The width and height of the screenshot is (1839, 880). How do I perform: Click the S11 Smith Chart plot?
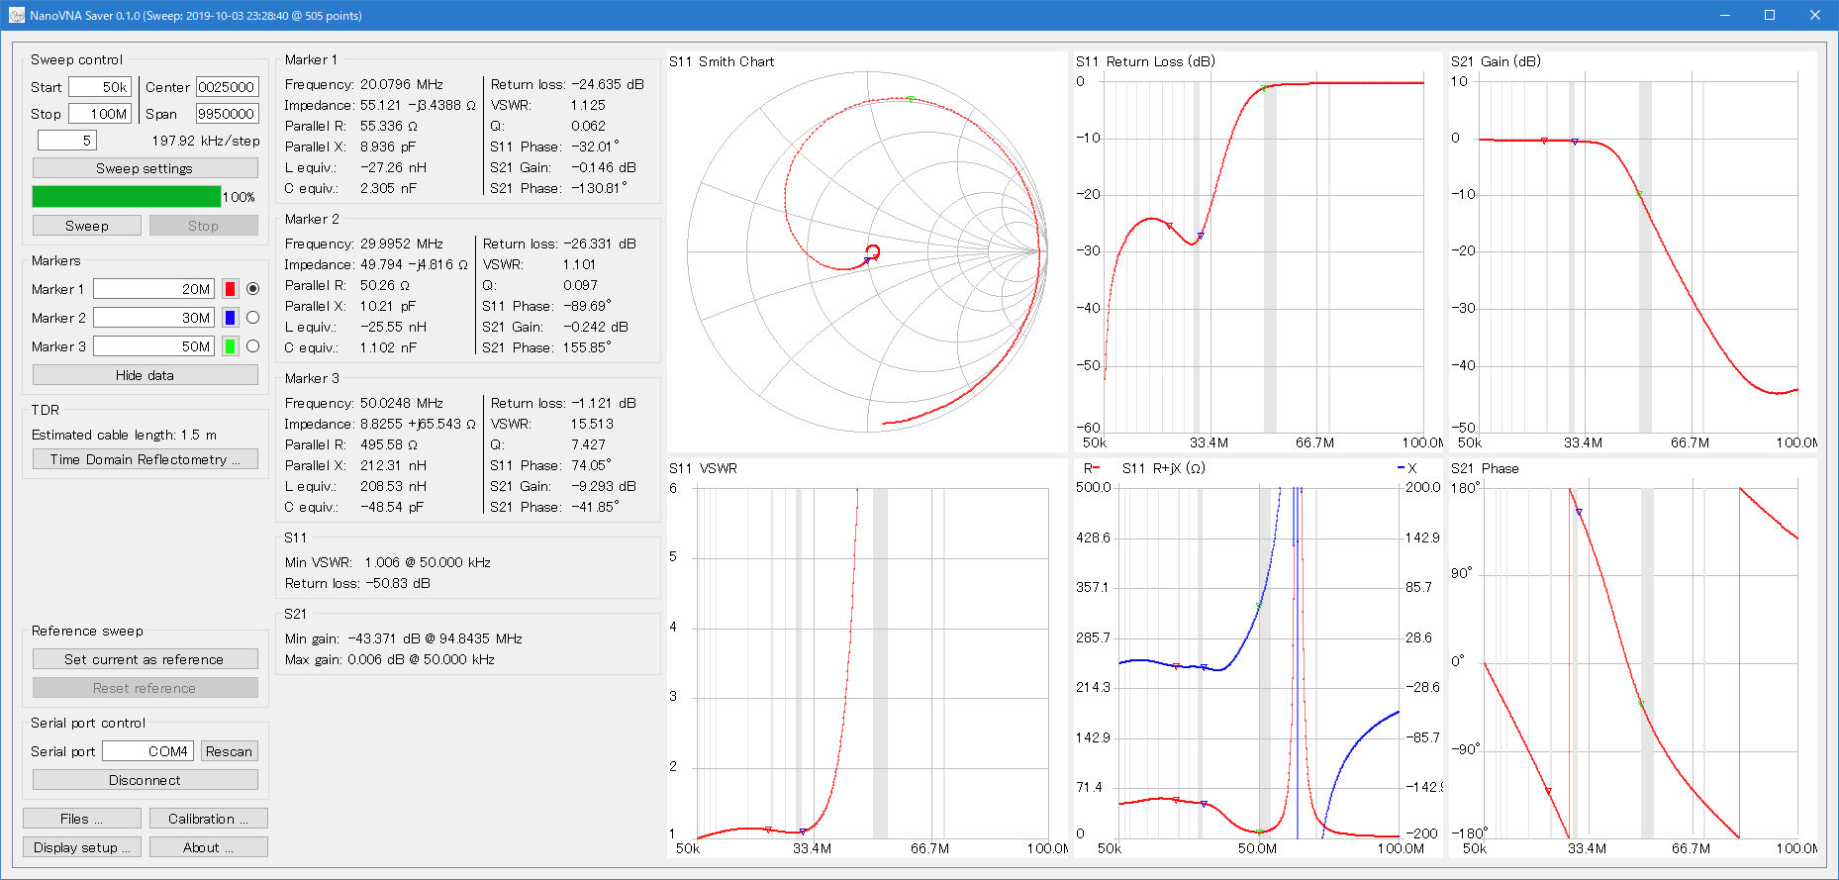pyautogui.click(x=867, y=251)
